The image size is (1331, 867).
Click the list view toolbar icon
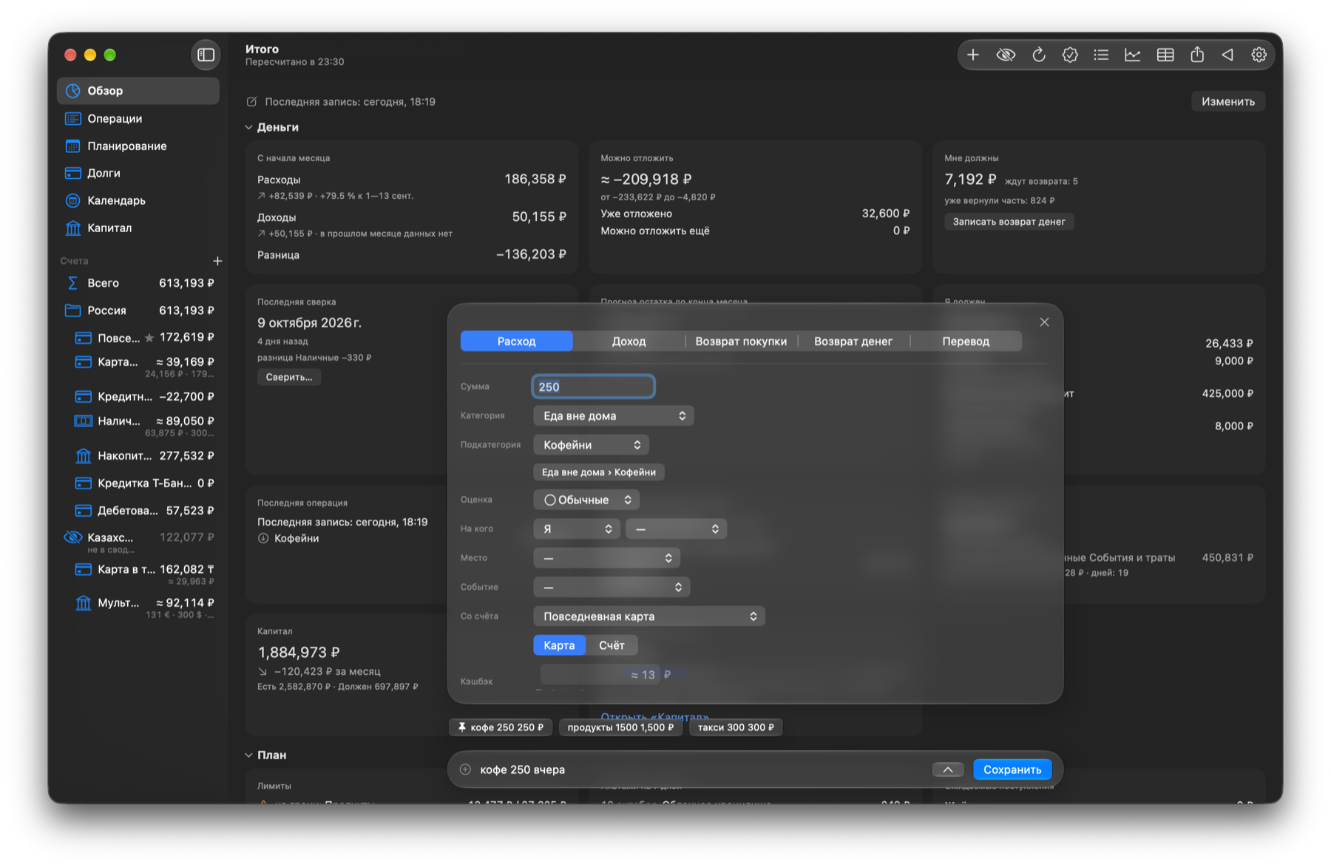1101,55
